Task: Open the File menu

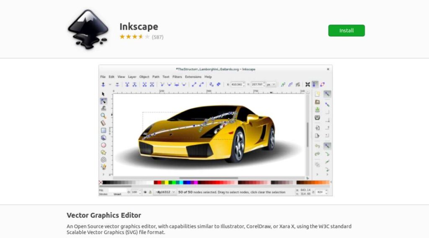Action: [x=103, y=77]
